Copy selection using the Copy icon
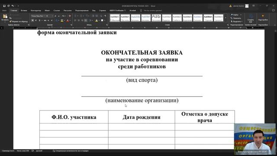 click(10, 18)
